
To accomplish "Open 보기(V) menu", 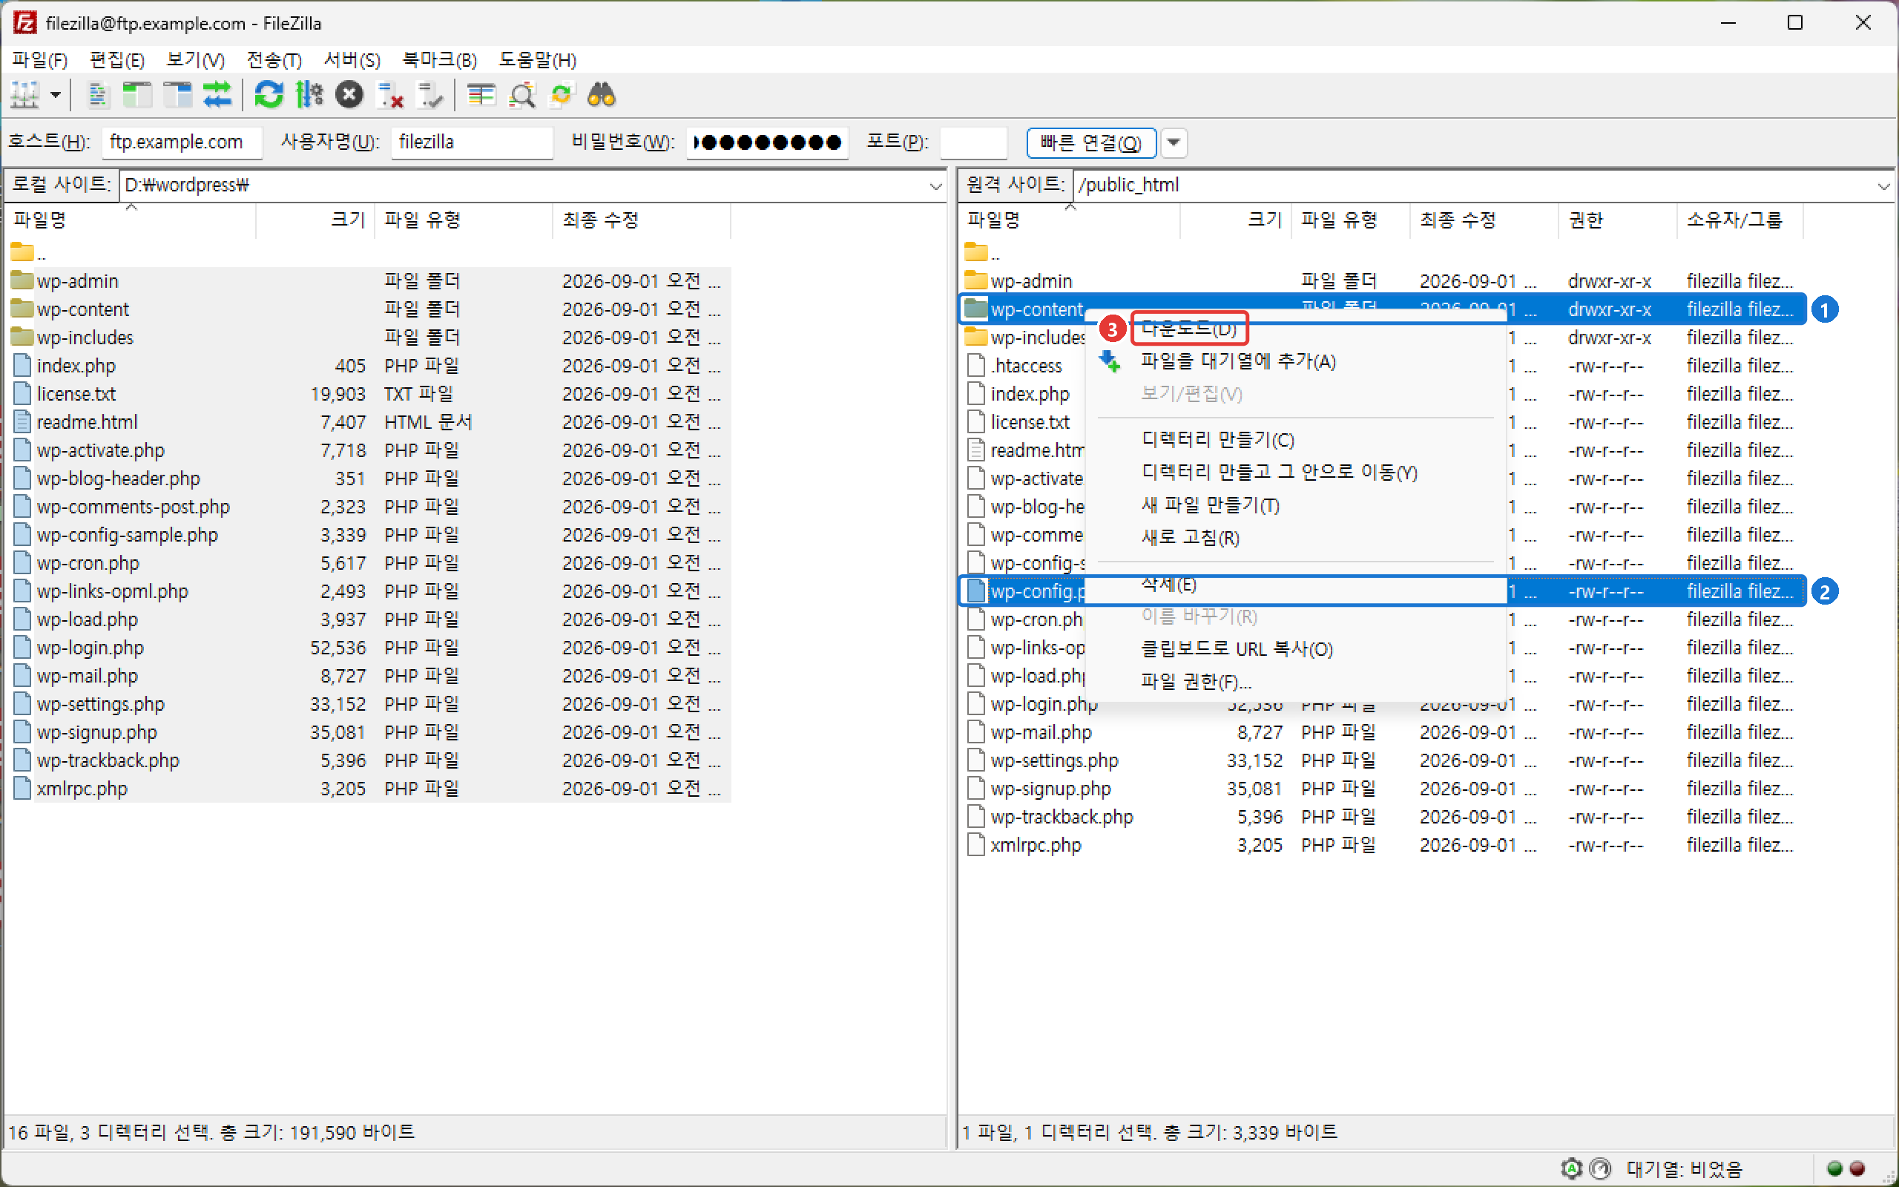I will pyautogui.click(x=195, y=59).
